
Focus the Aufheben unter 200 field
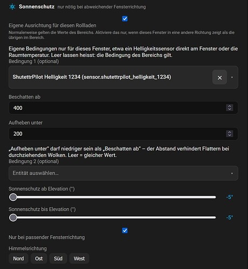tap(123, 134)
